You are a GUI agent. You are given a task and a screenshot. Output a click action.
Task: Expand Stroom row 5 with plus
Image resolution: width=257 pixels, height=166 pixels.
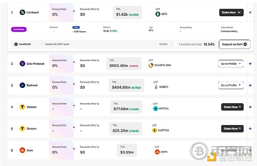250,128
